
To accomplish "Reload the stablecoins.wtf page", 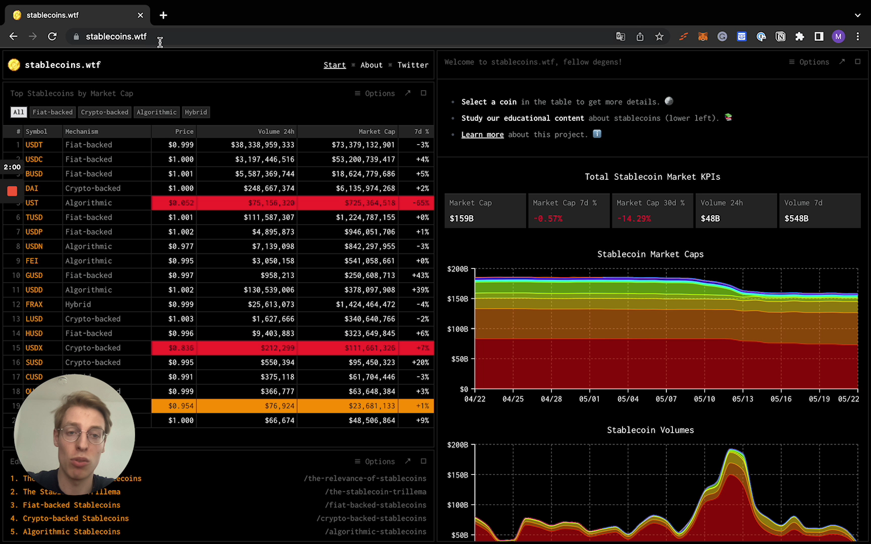I will [52, 36].
